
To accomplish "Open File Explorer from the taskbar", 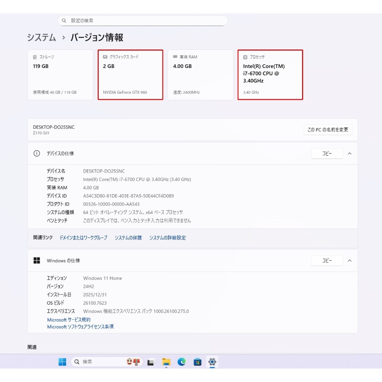I will tap(166, 362).
